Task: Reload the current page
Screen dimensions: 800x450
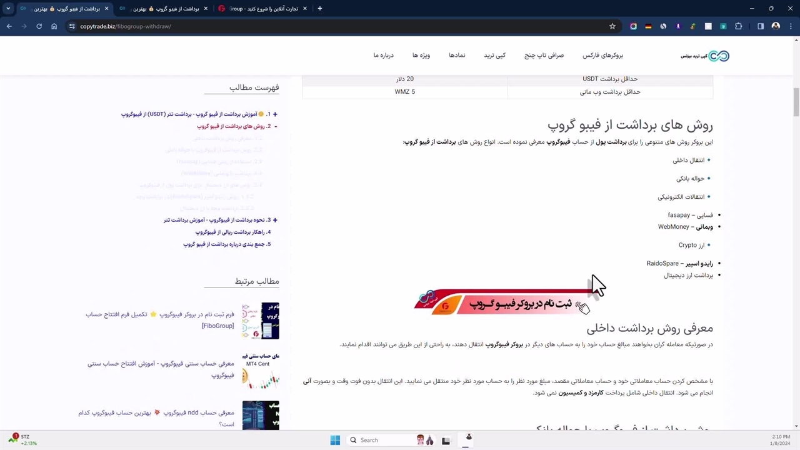Action: [39, 26]
